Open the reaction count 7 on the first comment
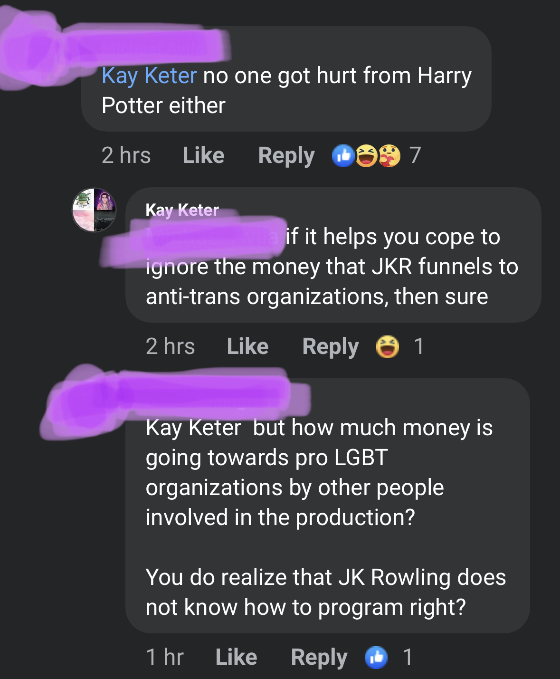The width and height of the screenshot is (560, 679). pos(415,155)
